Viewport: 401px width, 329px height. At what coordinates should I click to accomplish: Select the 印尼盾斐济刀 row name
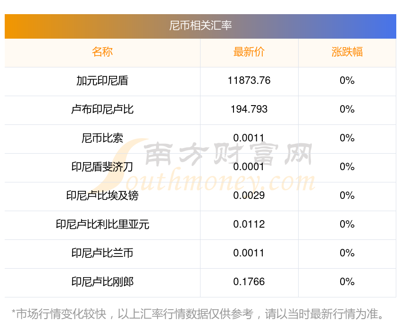click(x=102, y=167)
